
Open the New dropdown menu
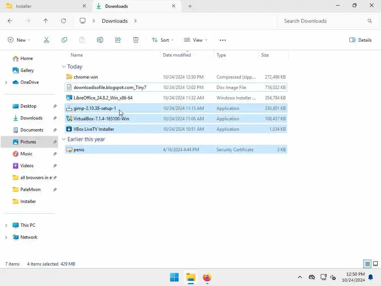click(x=19, y=40)
